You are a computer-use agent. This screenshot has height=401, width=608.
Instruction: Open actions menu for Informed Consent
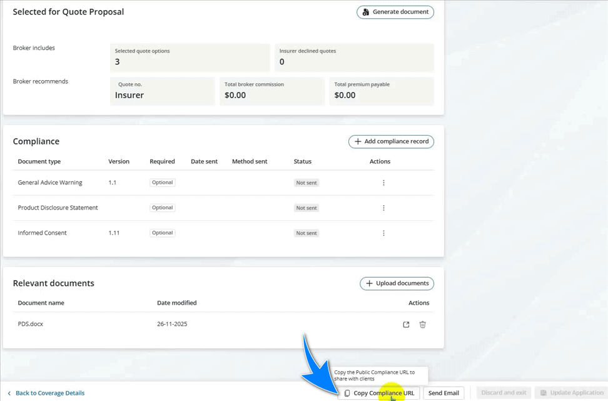383,233
